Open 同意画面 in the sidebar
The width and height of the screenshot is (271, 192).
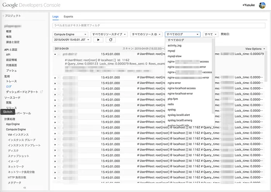point(11,65)
